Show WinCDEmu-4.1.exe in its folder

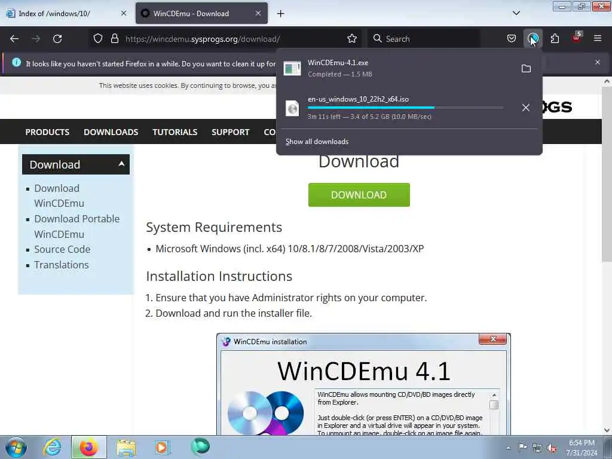[526, 69]
